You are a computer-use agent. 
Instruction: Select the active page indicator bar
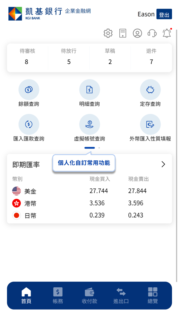click(x=89, y=148)
